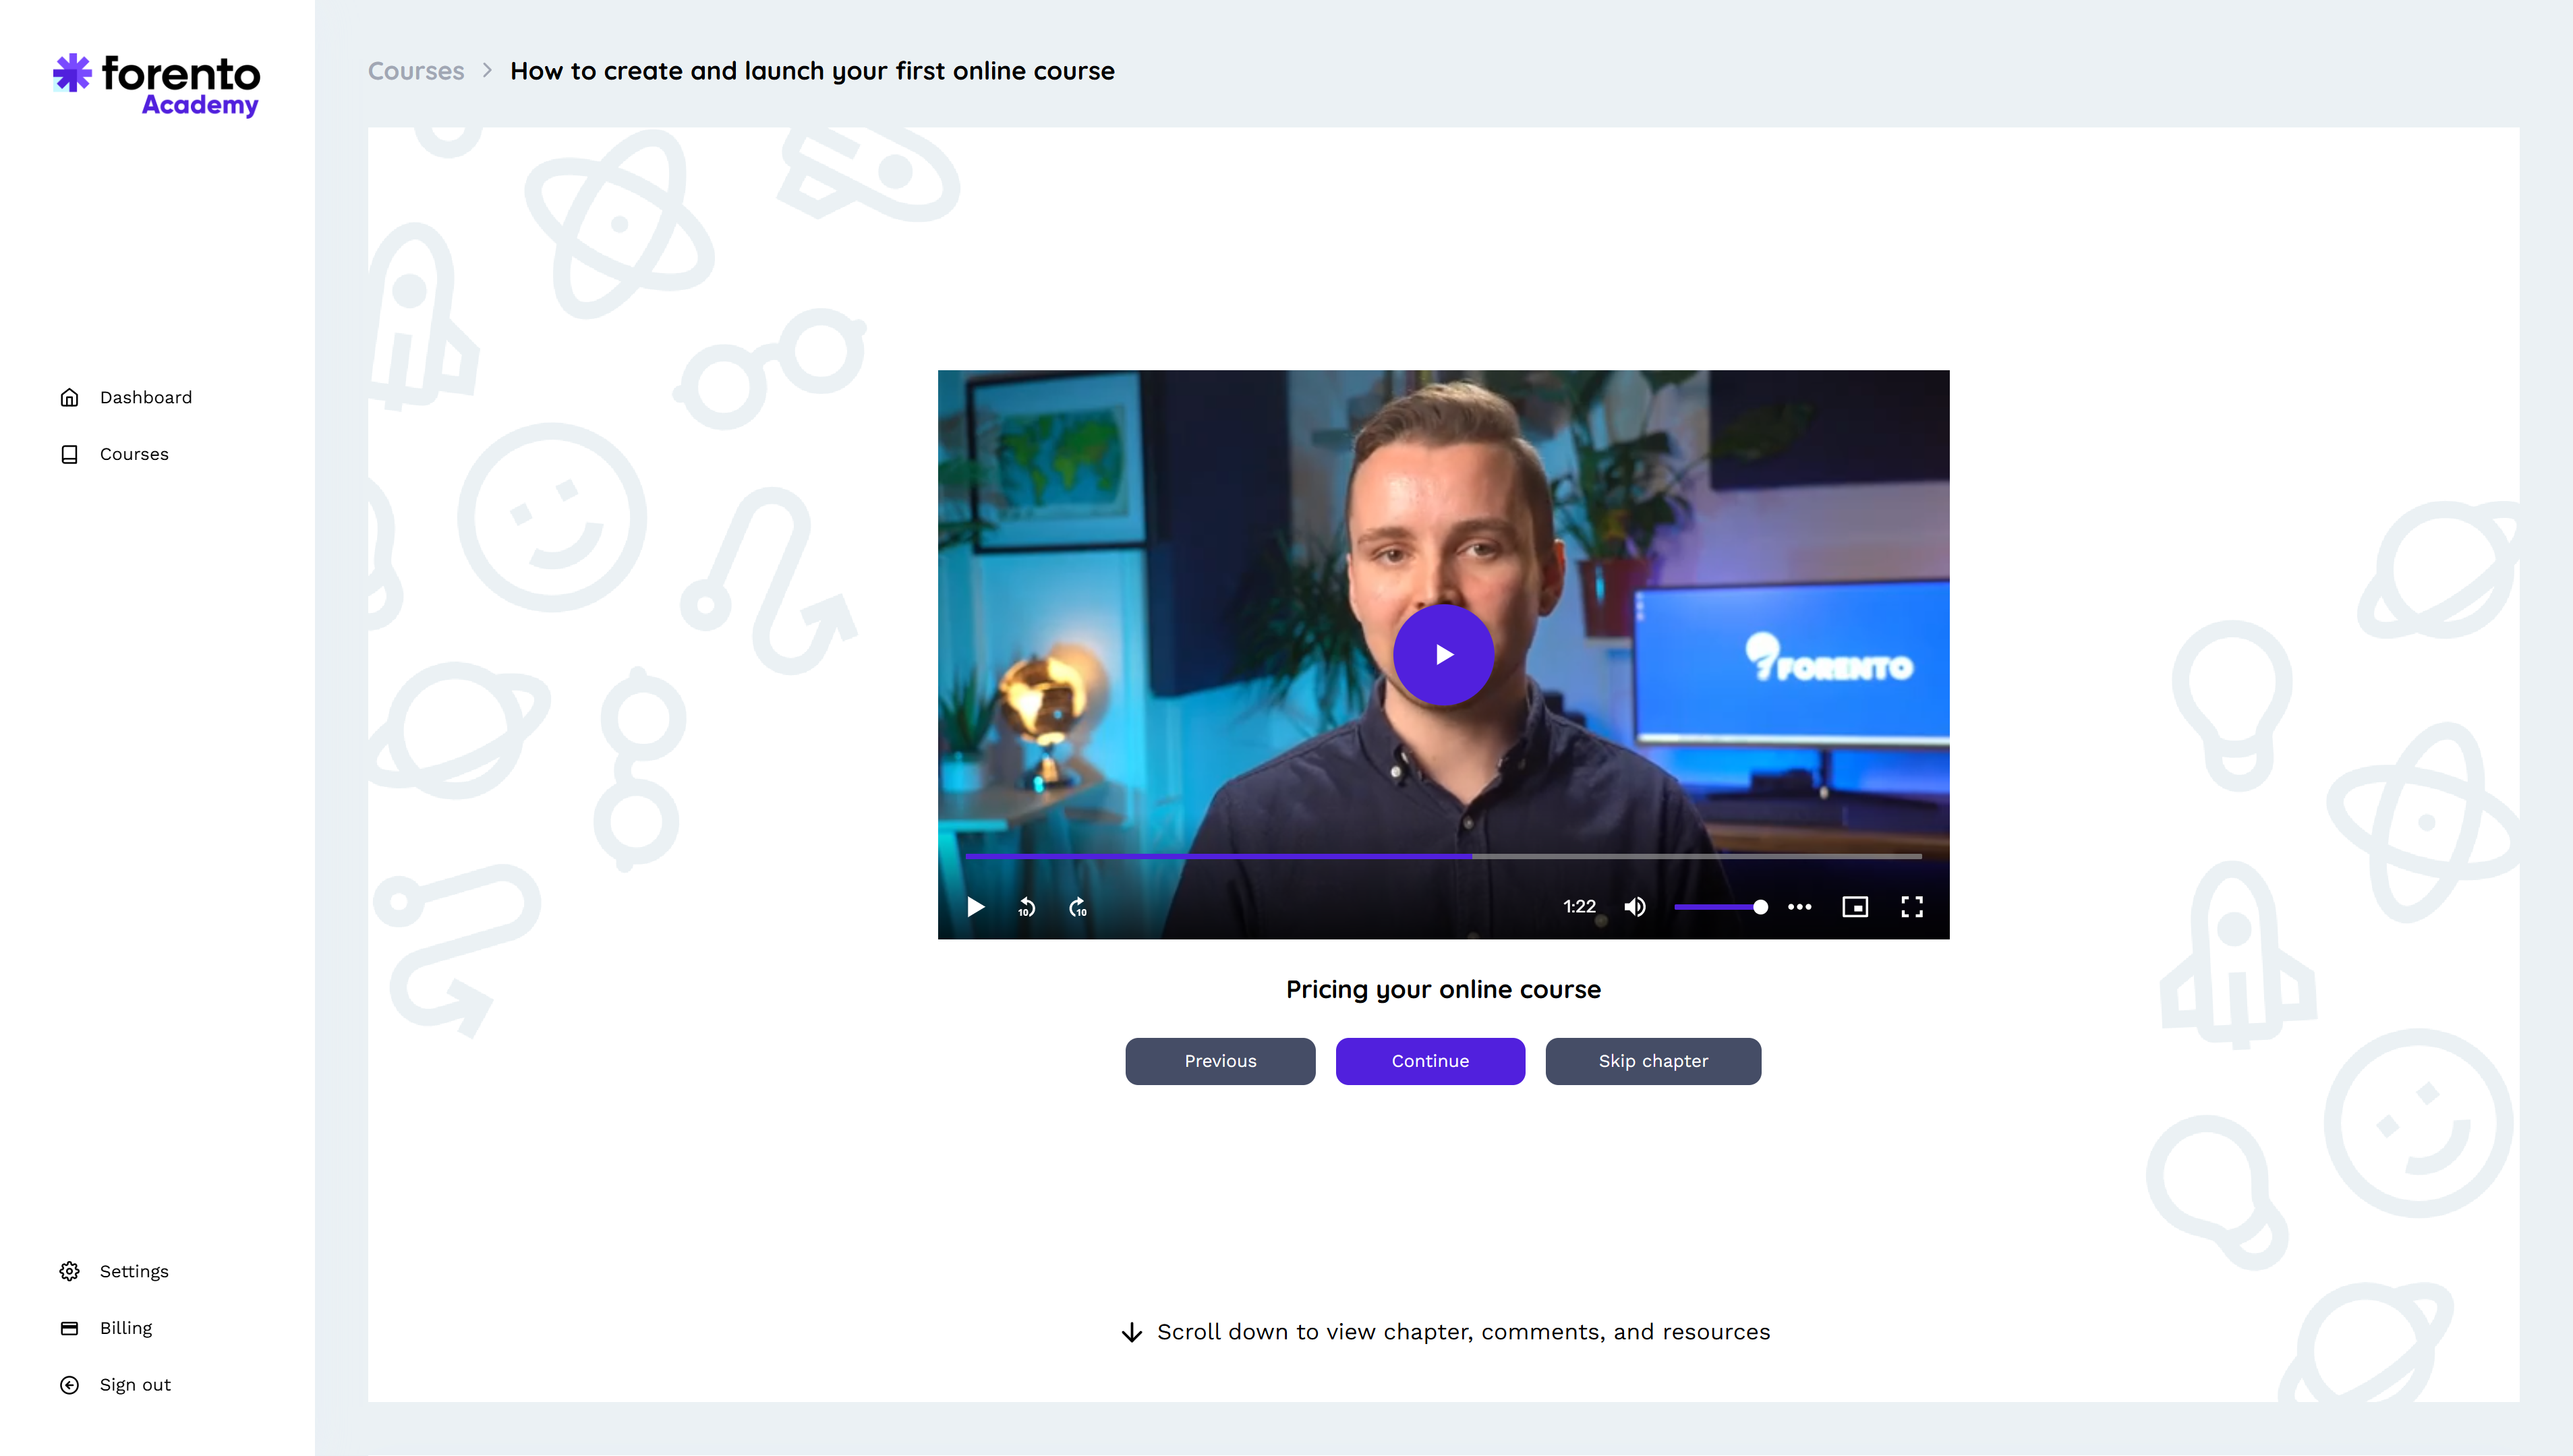Mute the video speaker icon
2573x1456 pixels.
1635,907
